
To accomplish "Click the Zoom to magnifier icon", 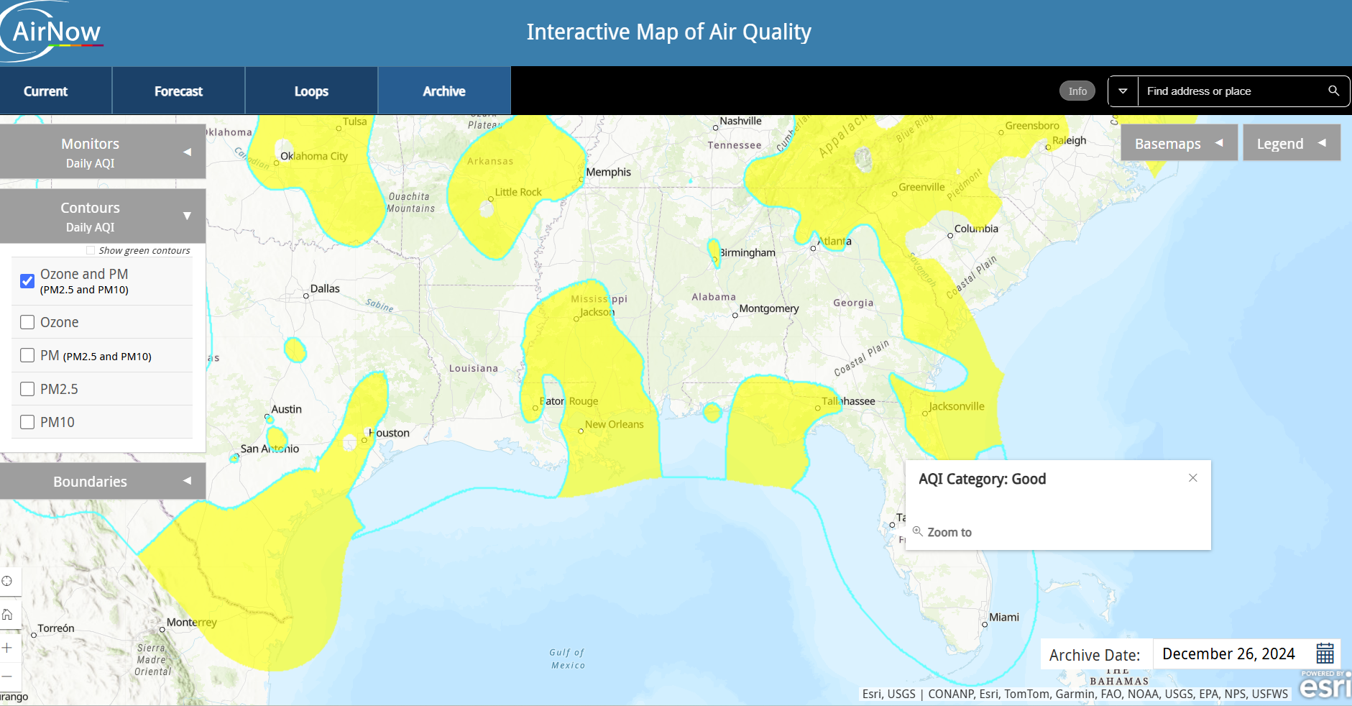I will point(917,531).
